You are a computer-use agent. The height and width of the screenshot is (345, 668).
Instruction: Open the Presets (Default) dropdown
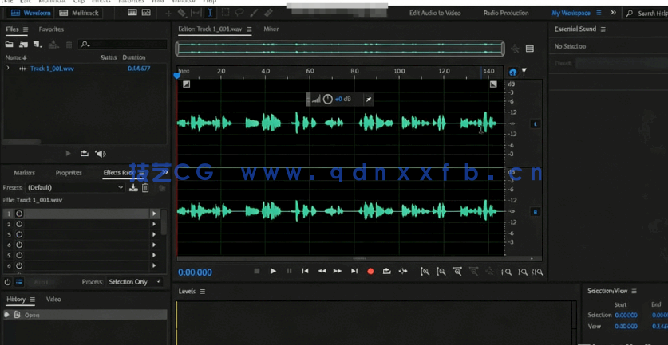[x=76, y=188]
